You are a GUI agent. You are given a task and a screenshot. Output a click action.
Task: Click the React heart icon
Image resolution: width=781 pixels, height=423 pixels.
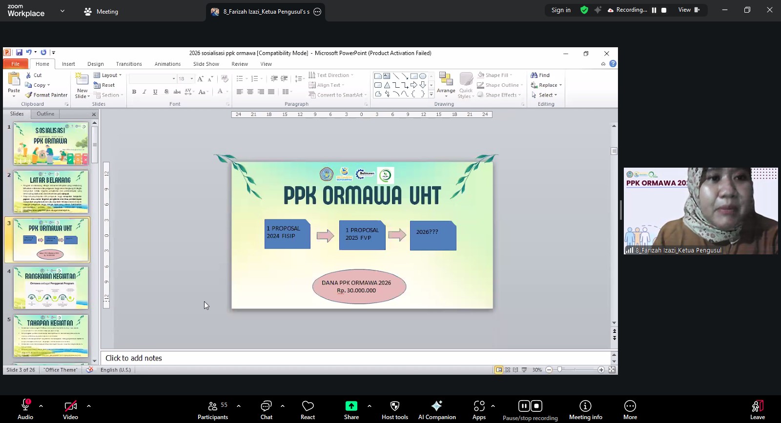(308, 406)
